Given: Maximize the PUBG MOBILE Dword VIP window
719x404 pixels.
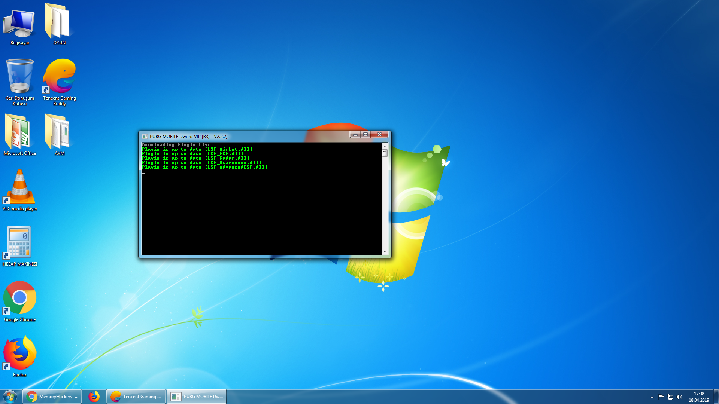Looking at the screenshot, I should point(365,134).
